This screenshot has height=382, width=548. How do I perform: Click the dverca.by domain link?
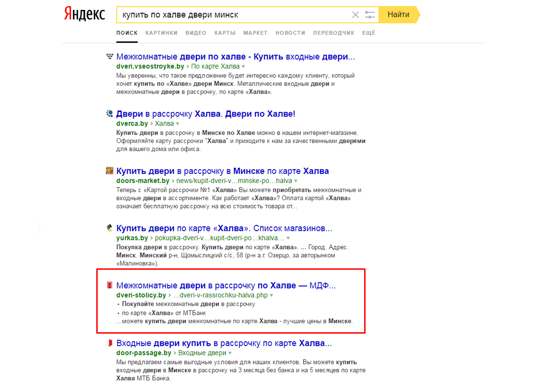(x=132, y=124)
